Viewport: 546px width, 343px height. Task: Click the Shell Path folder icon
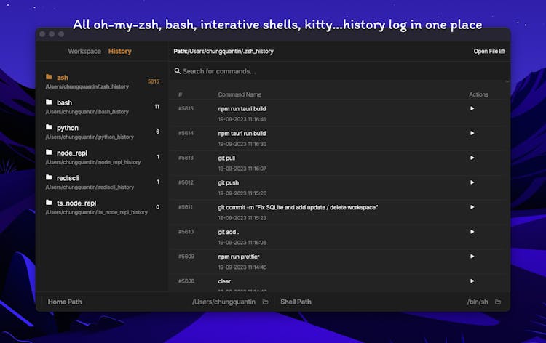coord(501,302)
